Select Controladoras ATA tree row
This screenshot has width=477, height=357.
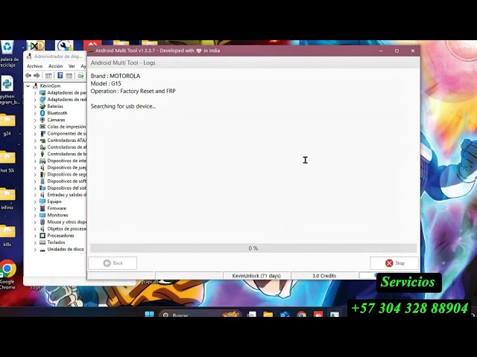(63, 141)
